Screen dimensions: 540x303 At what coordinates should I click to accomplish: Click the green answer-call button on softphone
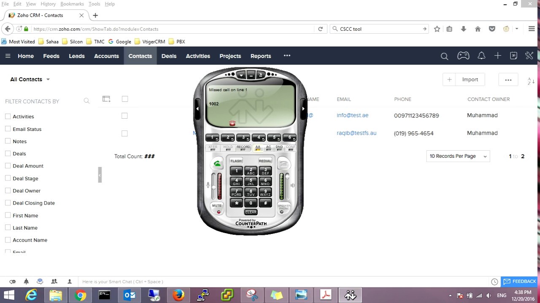pos(217,163)
